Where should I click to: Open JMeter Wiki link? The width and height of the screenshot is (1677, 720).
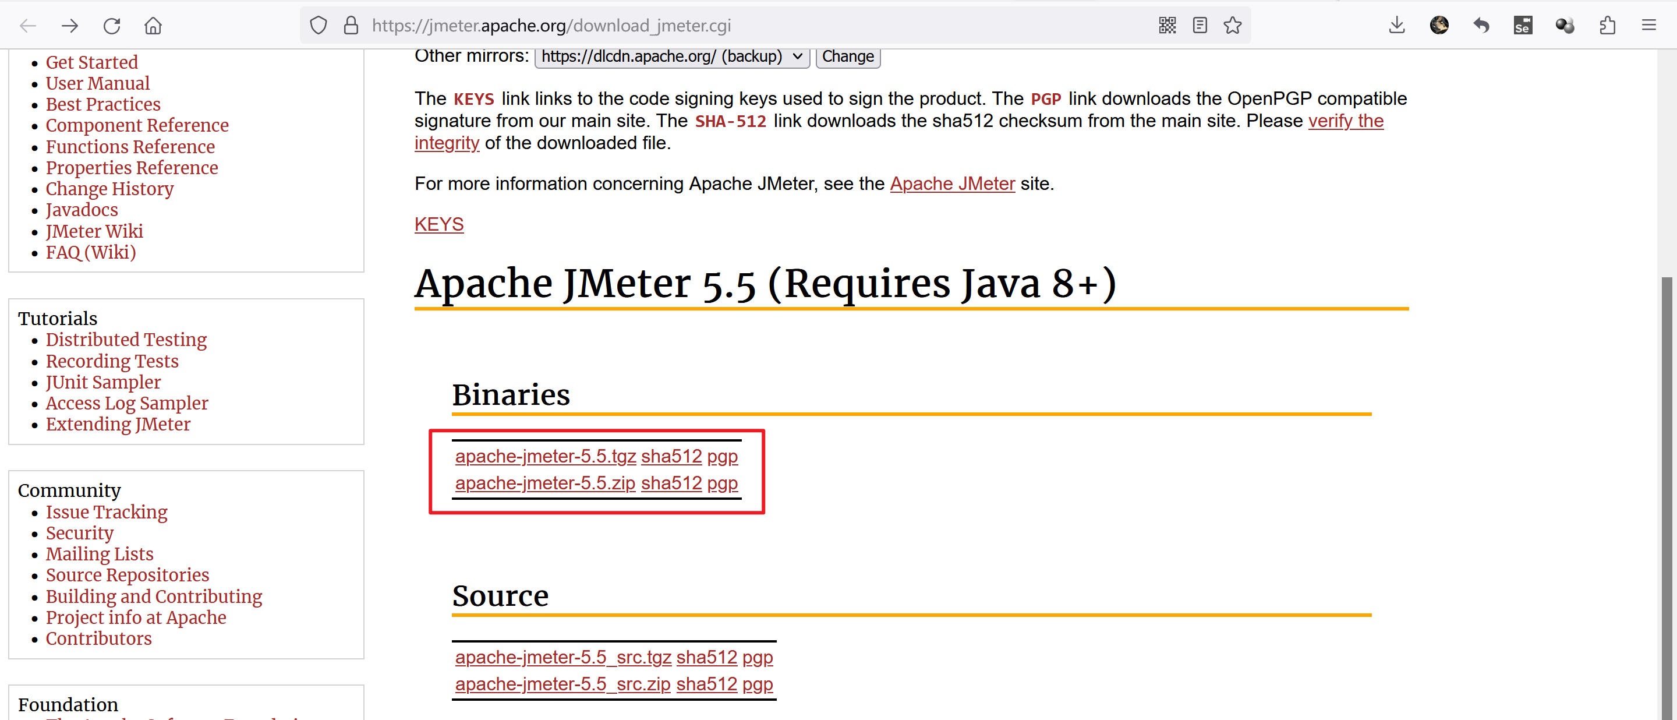94,231
